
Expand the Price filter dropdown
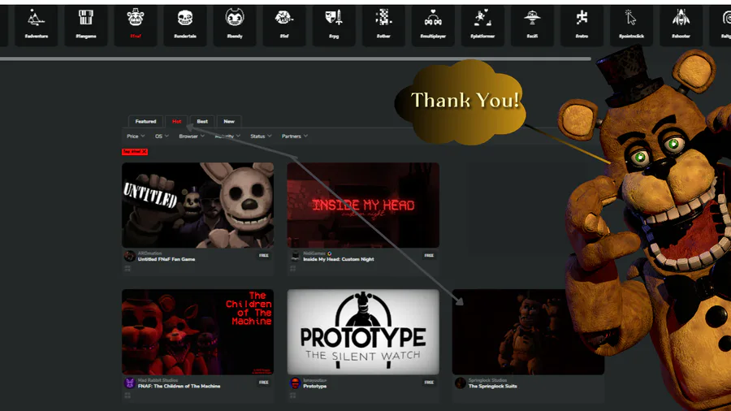136,136
